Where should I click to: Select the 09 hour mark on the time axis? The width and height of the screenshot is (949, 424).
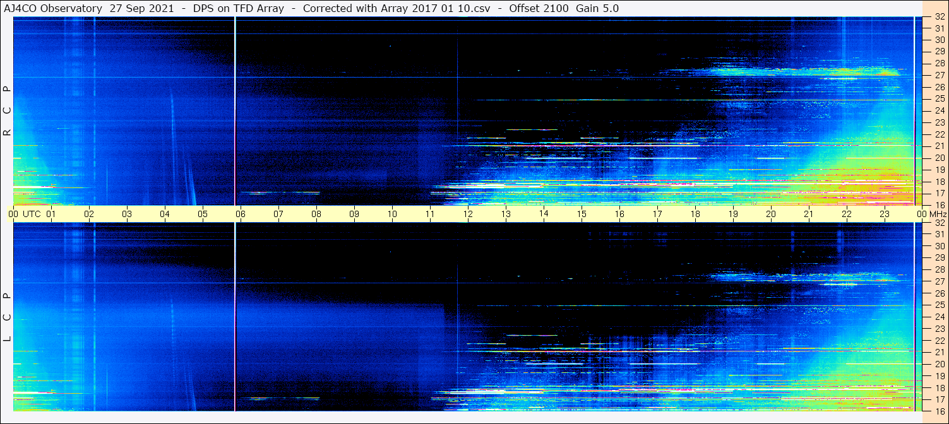354,214
